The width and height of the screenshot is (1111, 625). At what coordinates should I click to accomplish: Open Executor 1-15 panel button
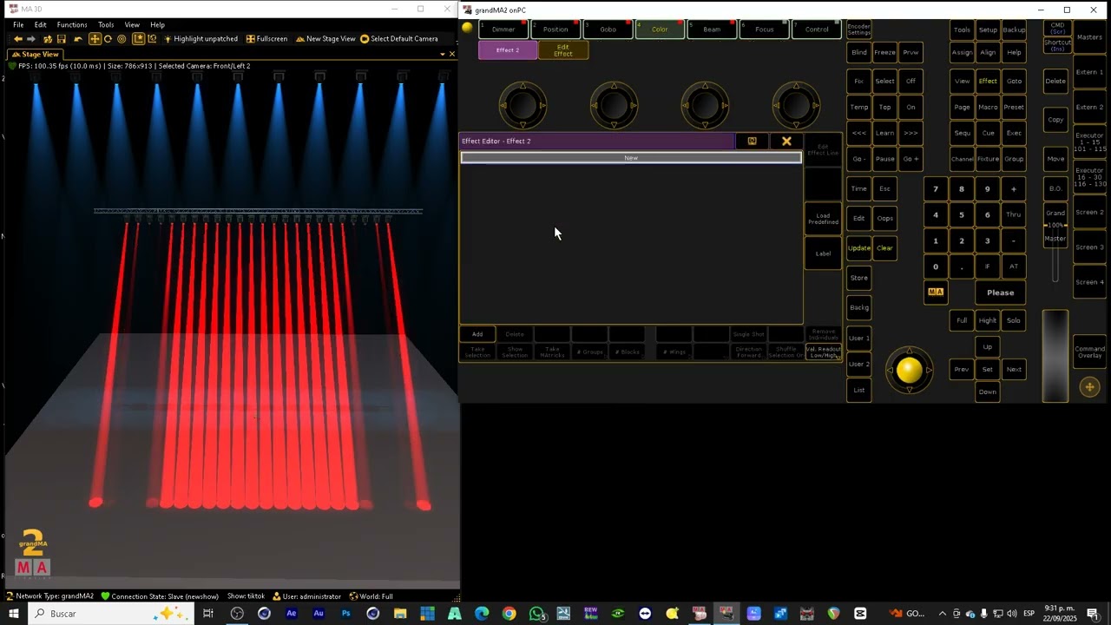point(1089,142)
